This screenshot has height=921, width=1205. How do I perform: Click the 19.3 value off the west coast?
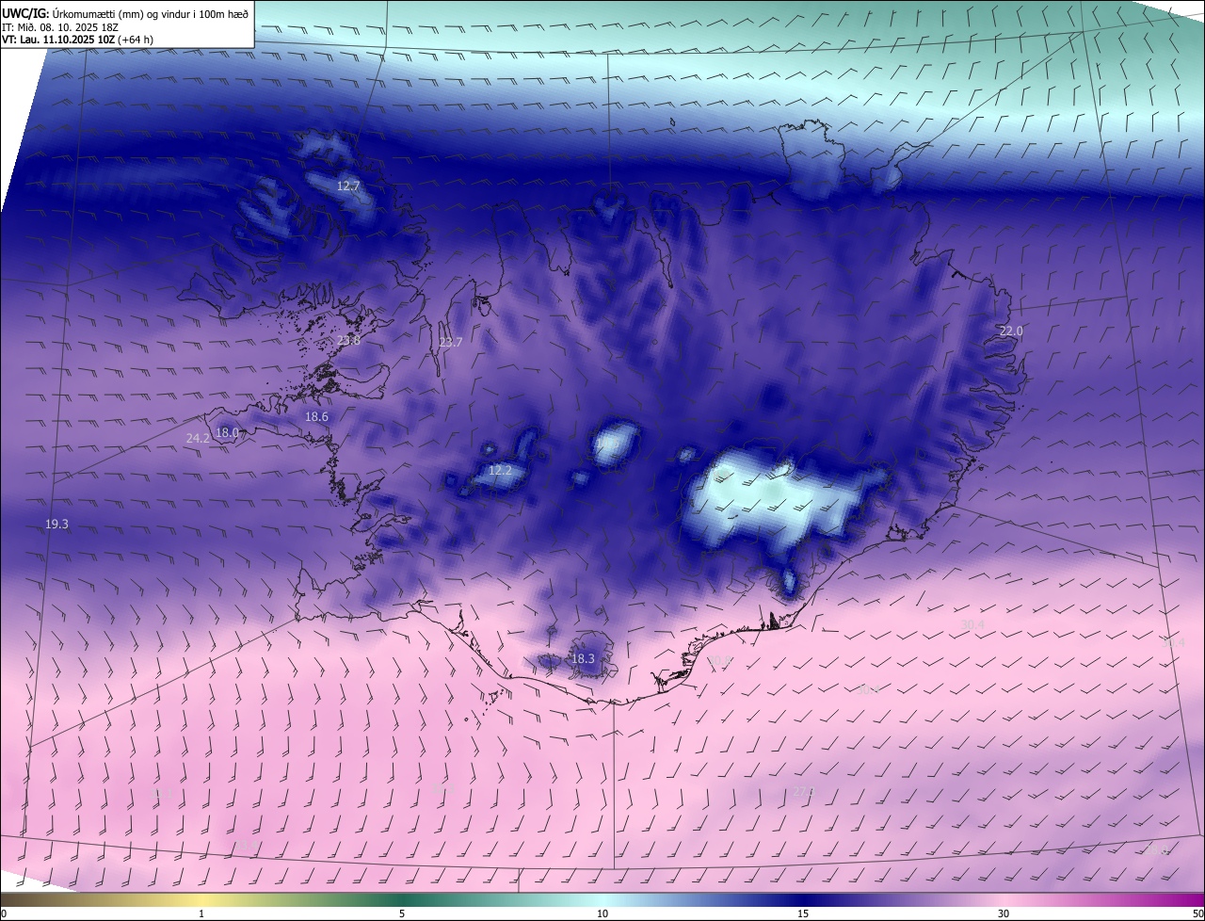(x=56, y=524)
